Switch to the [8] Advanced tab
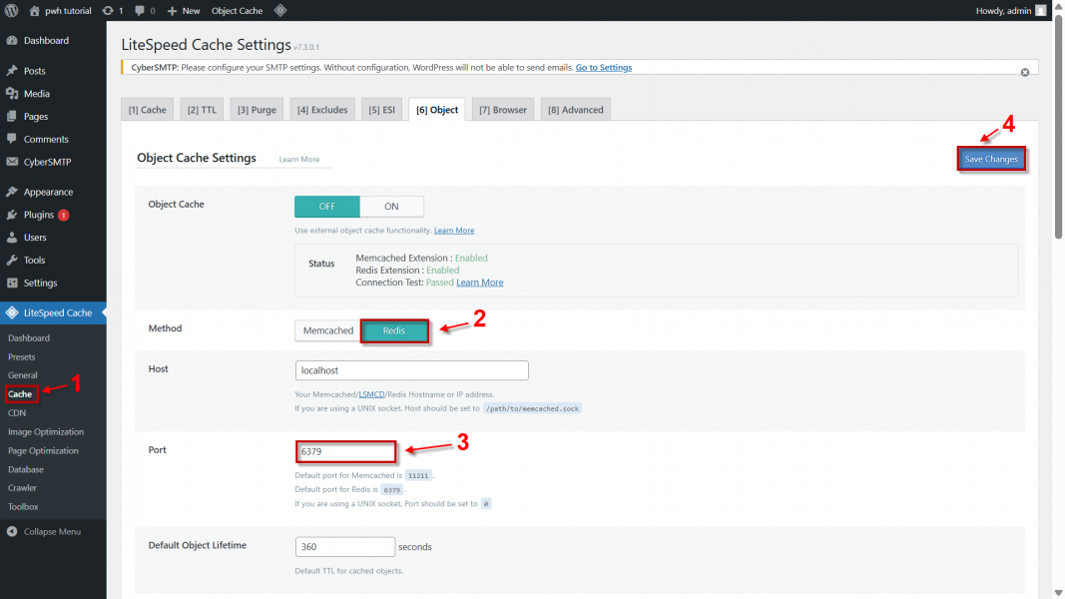Image resolution: width=1065 pixels, height=599 pixels. pyautogui.click(x=575, y=110)
